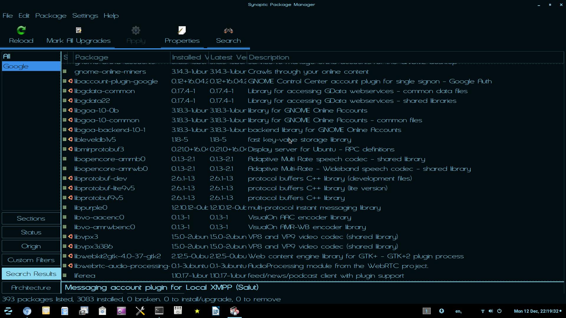
Task: Toggle status box of libpurple0 package
Action: click(65, 208)
